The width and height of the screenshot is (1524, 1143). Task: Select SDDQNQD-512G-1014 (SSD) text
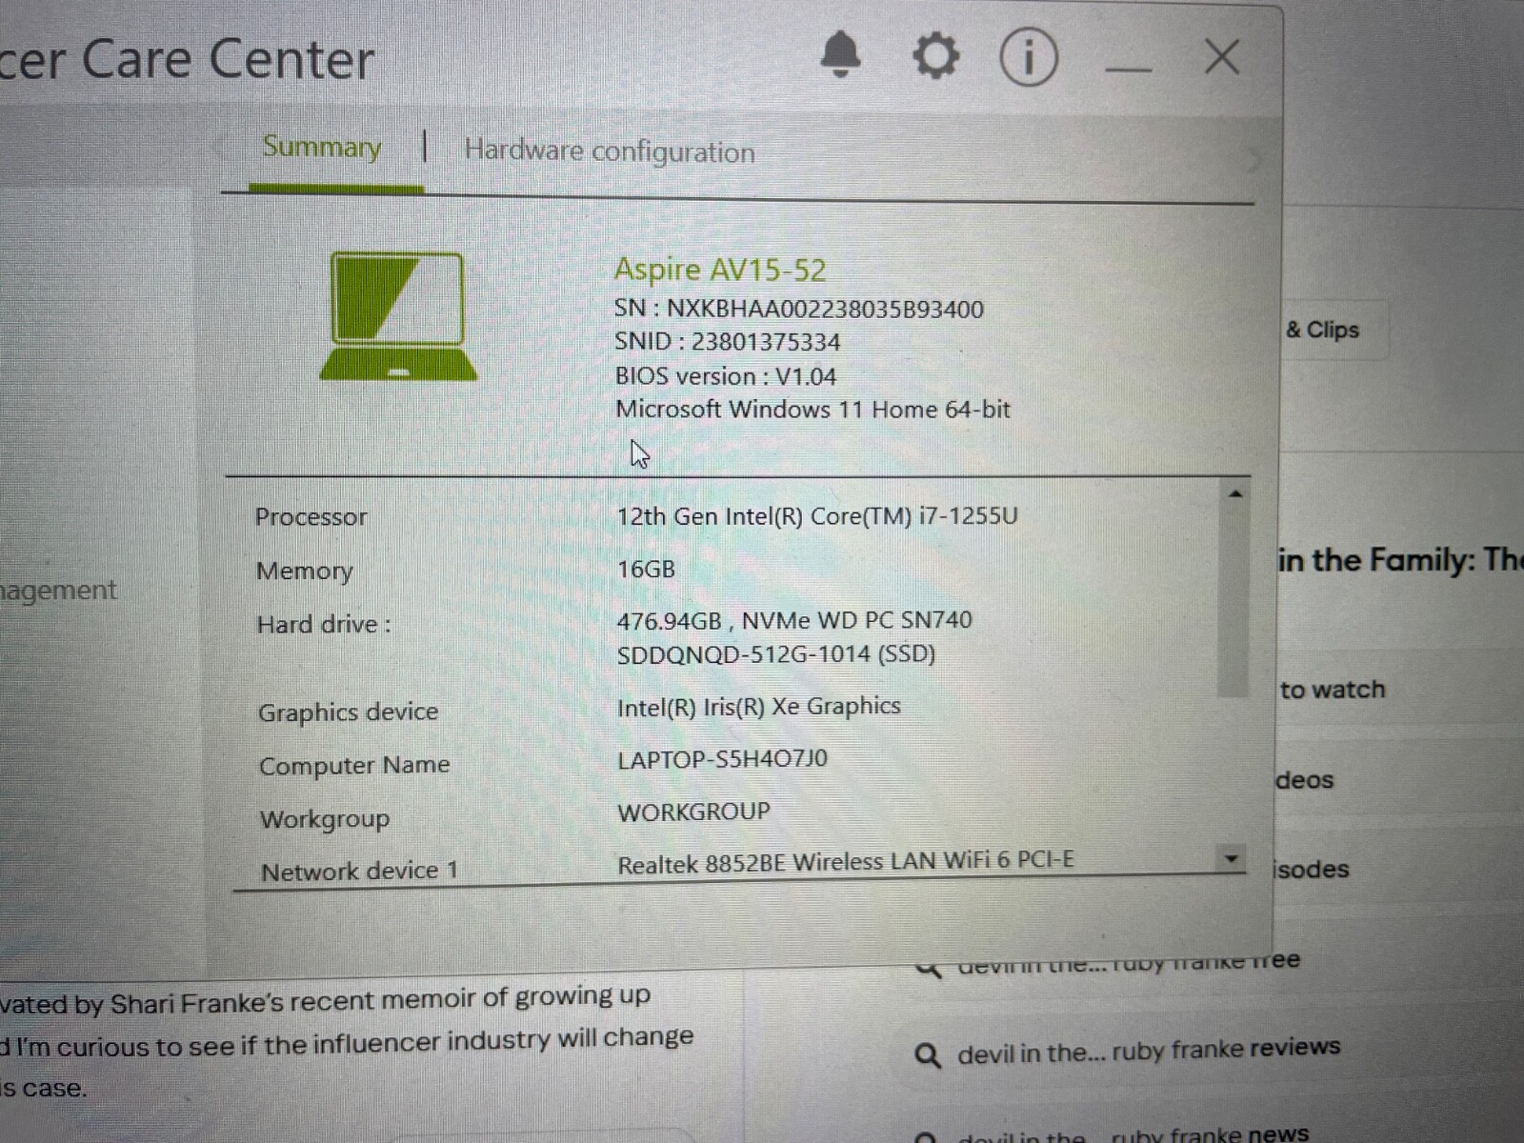776,655
